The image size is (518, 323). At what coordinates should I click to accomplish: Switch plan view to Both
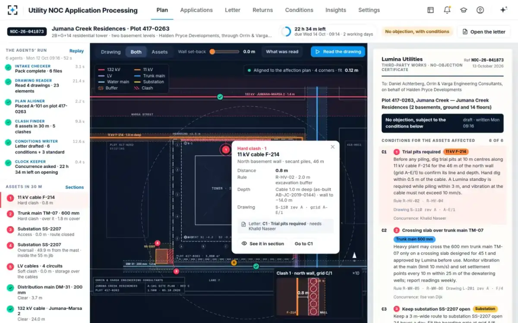click(136, 52)
